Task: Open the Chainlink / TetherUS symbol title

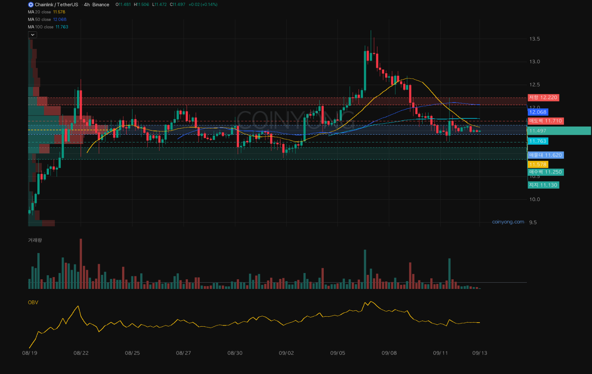Action: pyautogui.click(x=56, y=5)
